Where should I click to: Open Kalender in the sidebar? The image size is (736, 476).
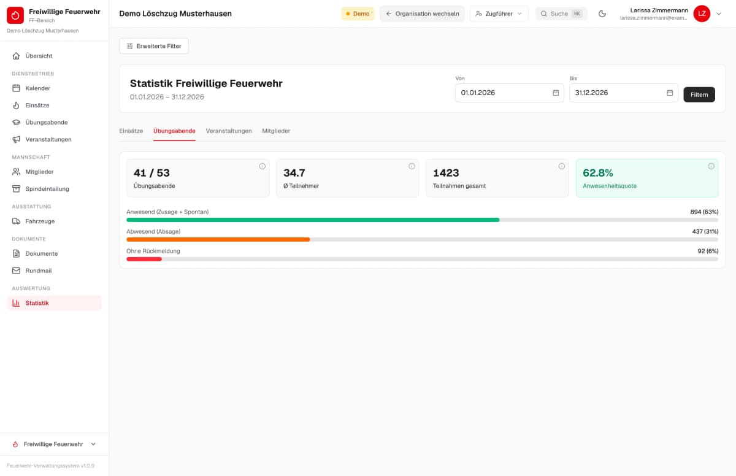[x=54, y=88]
